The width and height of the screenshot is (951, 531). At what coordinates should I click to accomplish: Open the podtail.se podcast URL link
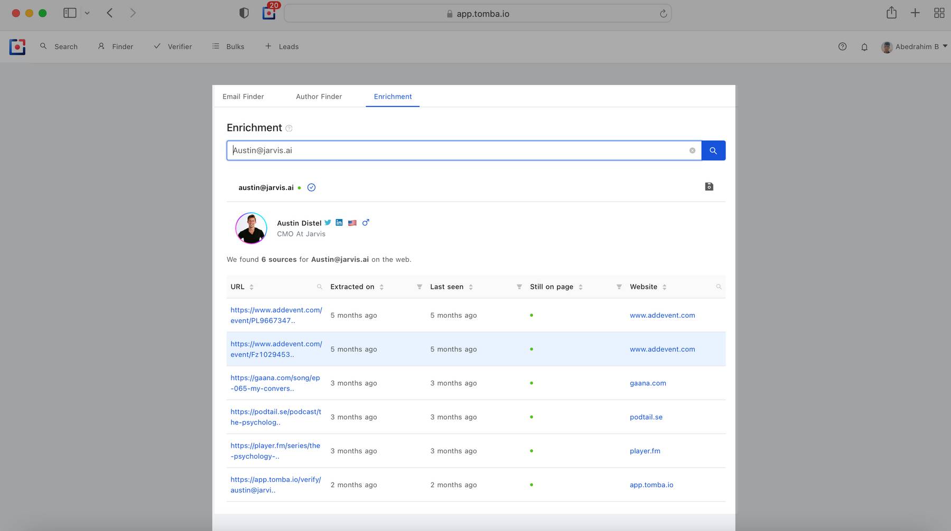[x=275, y=417]
